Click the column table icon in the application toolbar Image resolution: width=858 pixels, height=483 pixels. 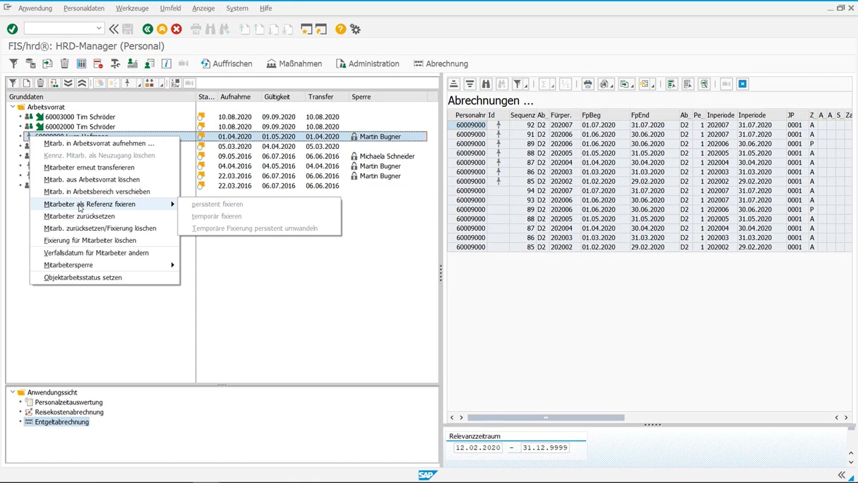coord(81,64)
